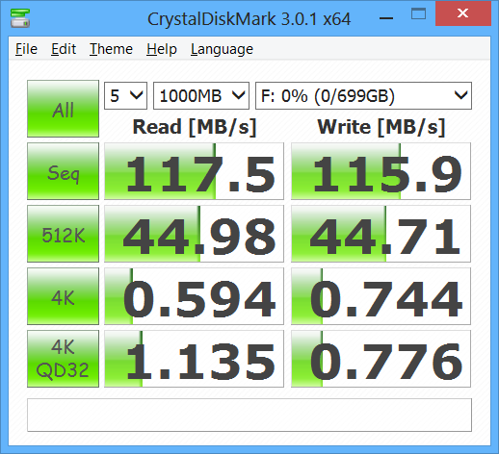Start the 4K benchmark test
The height and width of the screenshot is (454, 499).
[63, 296]
